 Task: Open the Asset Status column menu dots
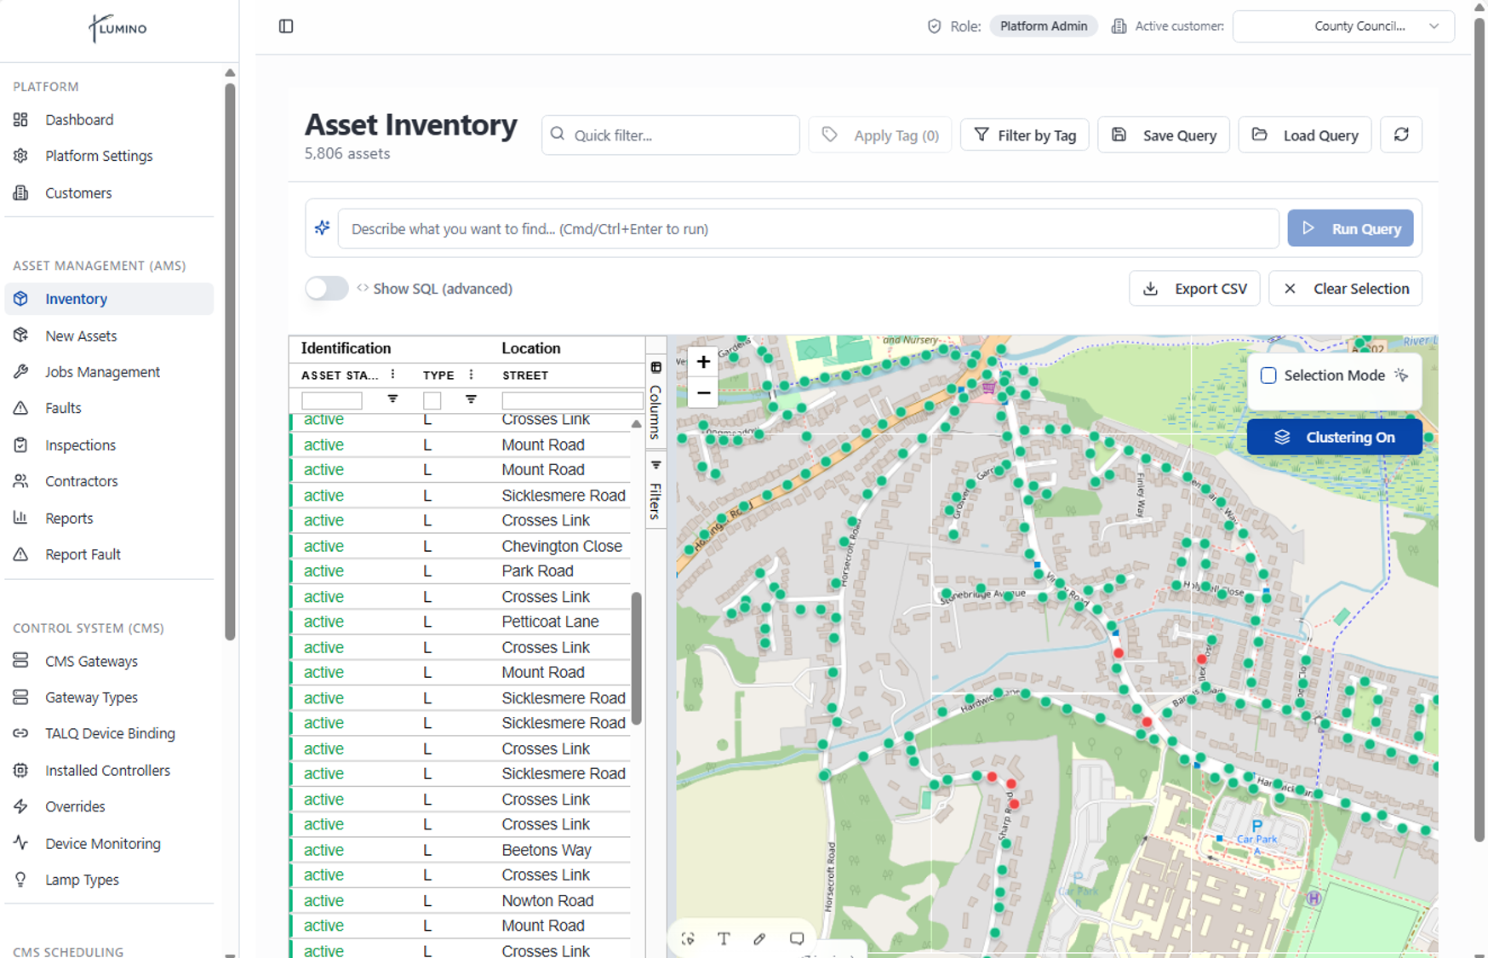[392, 375]
